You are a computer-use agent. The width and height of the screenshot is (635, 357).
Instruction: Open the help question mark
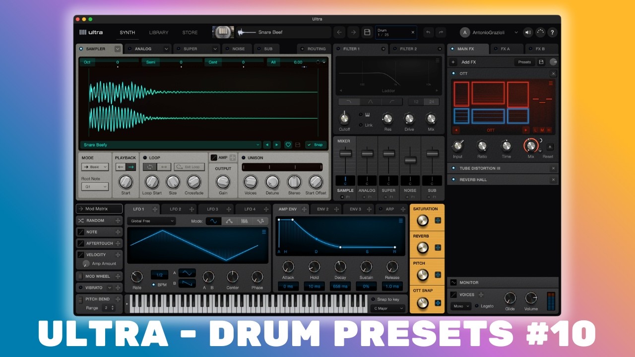(553, 32)
